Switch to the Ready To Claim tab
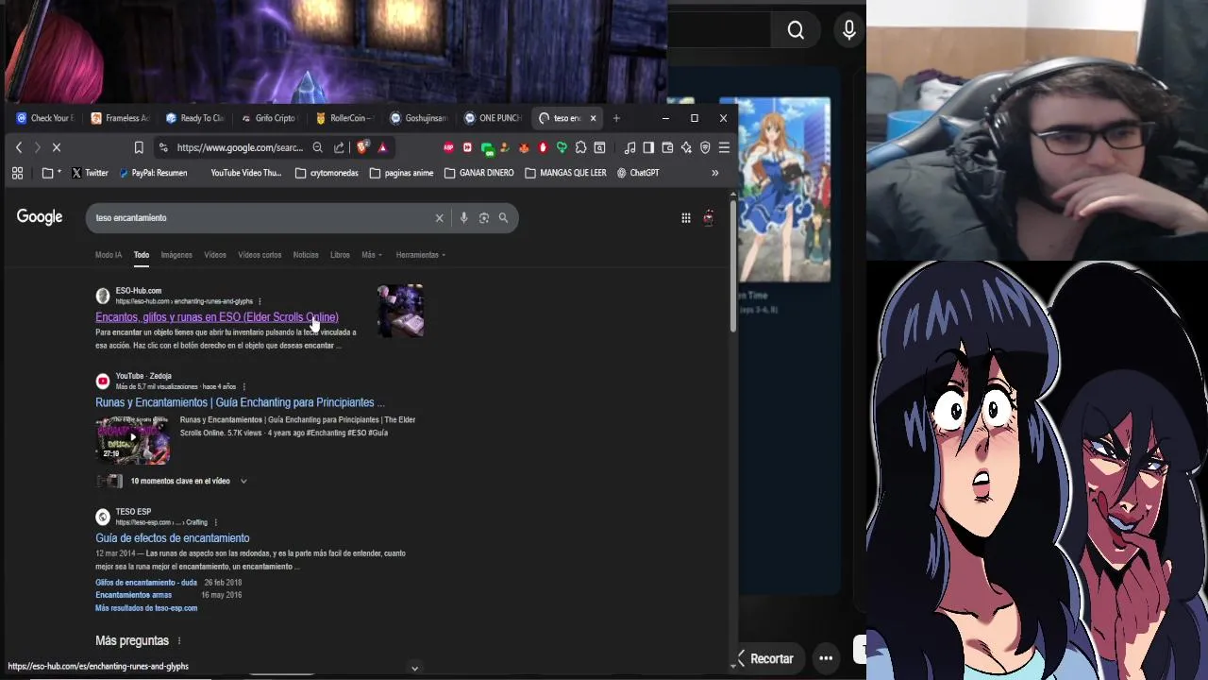This screenshot has width=1208, height=680. click(x=194, y=118)
